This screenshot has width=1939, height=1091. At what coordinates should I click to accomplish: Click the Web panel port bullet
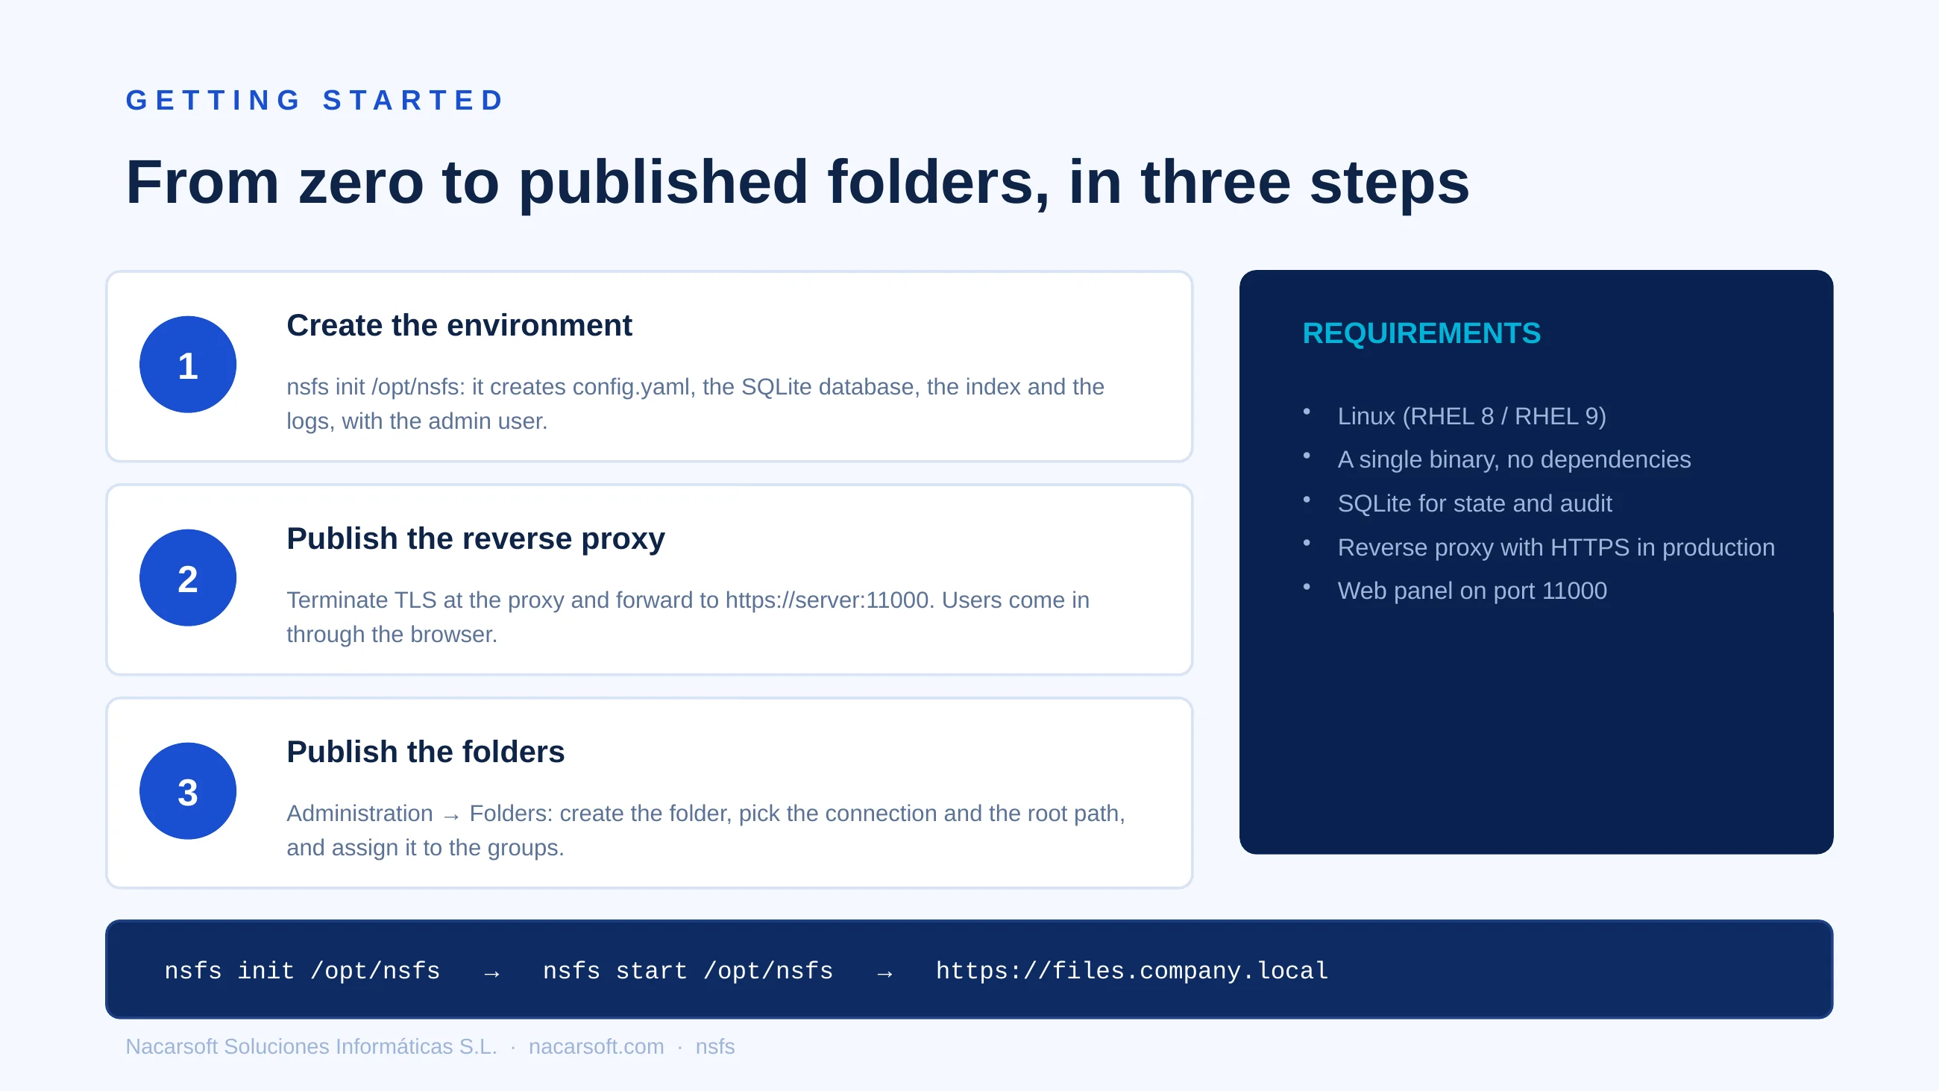(x=1471, y=591)
